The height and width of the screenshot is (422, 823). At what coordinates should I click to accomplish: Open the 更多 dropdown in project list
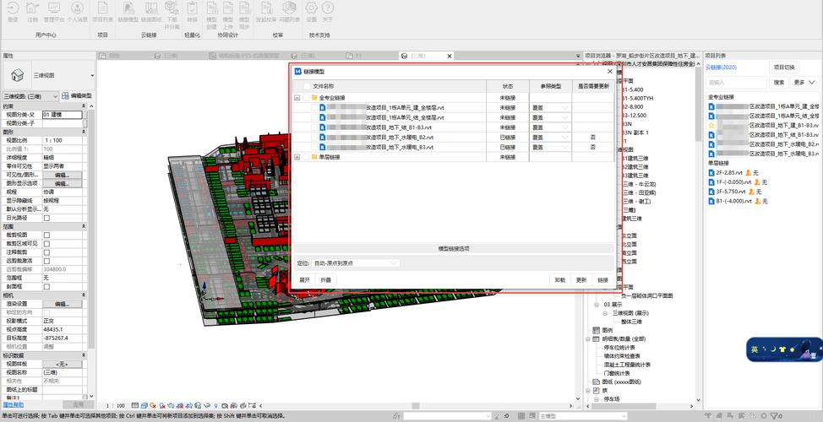tap(804, 82)
